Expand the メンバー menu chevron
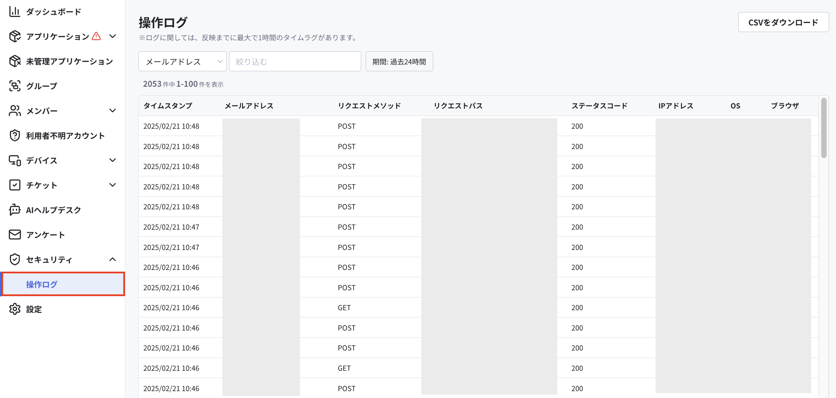Image resolution: width=836 pixels, height=398 pixels. pyautogui.click(x=113, y=111)
